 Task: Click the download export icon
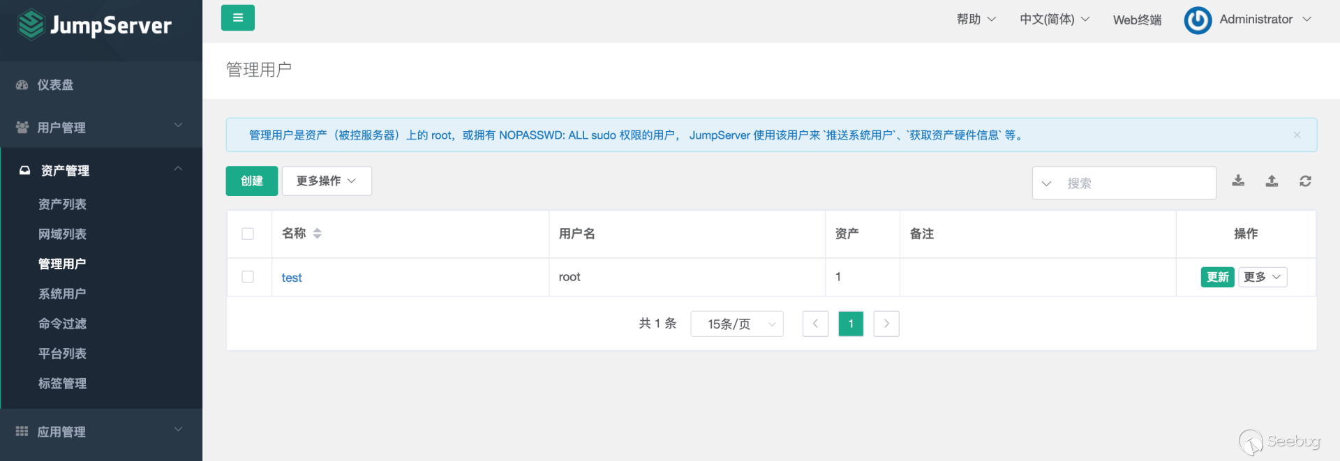click(x=1238, y=181)
